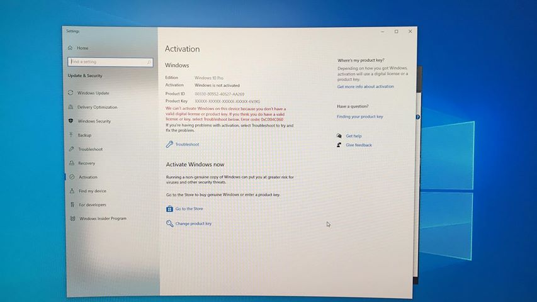This screenshot has width=537, height=302.
Task: Select Troubleshoot in the sidebar list
Action: (x=91, y=149)
